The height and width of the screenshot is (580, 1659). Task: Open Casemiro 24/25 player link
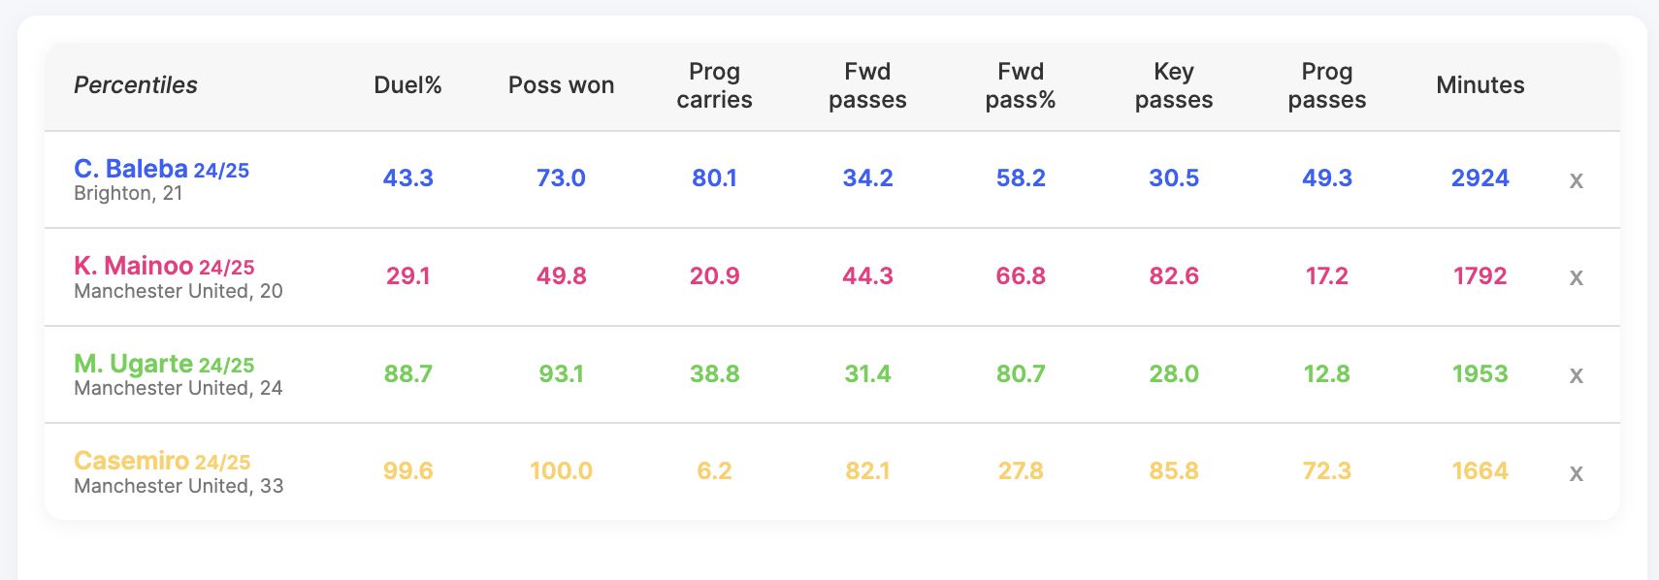click(162, 461)
